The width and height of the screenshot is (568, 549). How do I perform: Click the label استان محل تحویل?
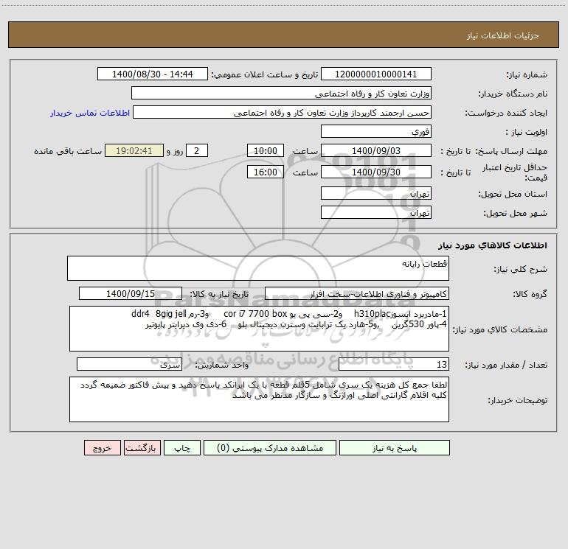click(x=513, y=195)
